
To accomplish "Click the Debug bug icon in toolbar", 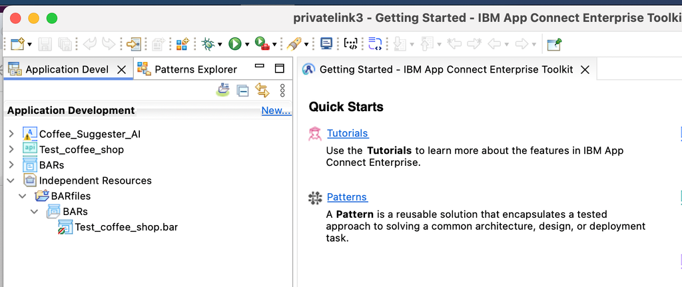I will click(x=207, y=44).
